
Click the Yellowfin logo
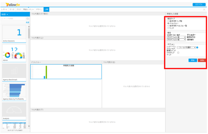tap(13, 5)
